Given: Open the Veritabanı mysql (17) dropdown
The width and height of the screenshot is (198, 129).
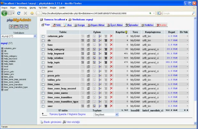Looking at the screenshot, I should 19,36.
